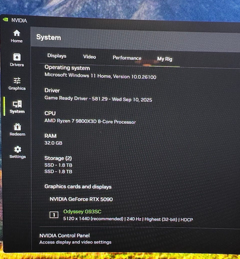This screenshot has height=259, width=240.
Task: Select the System sidebar icon
Action: tap(17, 104)
